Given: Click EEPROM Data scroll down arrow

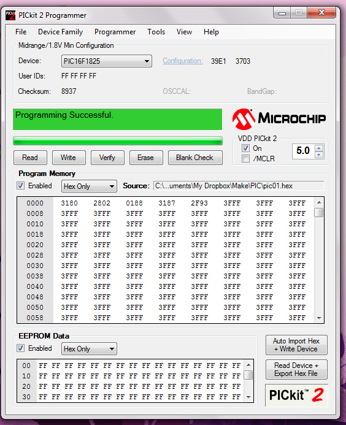Looking at the screenshot, I should pos(248,397).
